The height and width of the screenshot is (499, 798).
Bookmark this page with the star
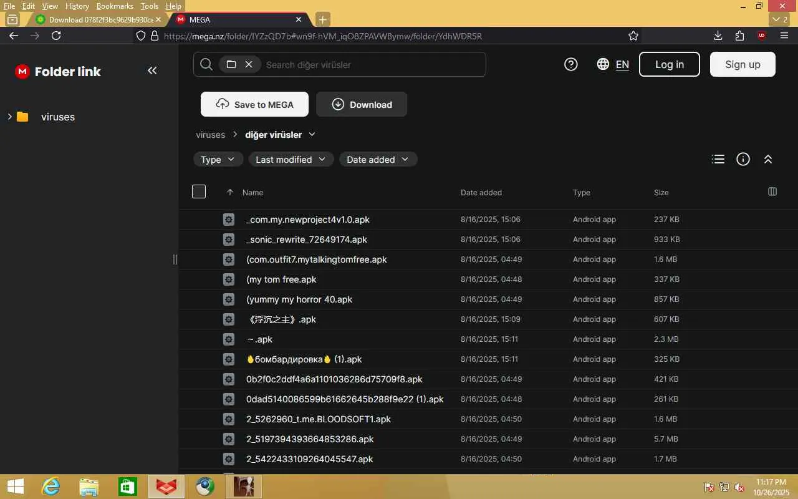[633, 36]
